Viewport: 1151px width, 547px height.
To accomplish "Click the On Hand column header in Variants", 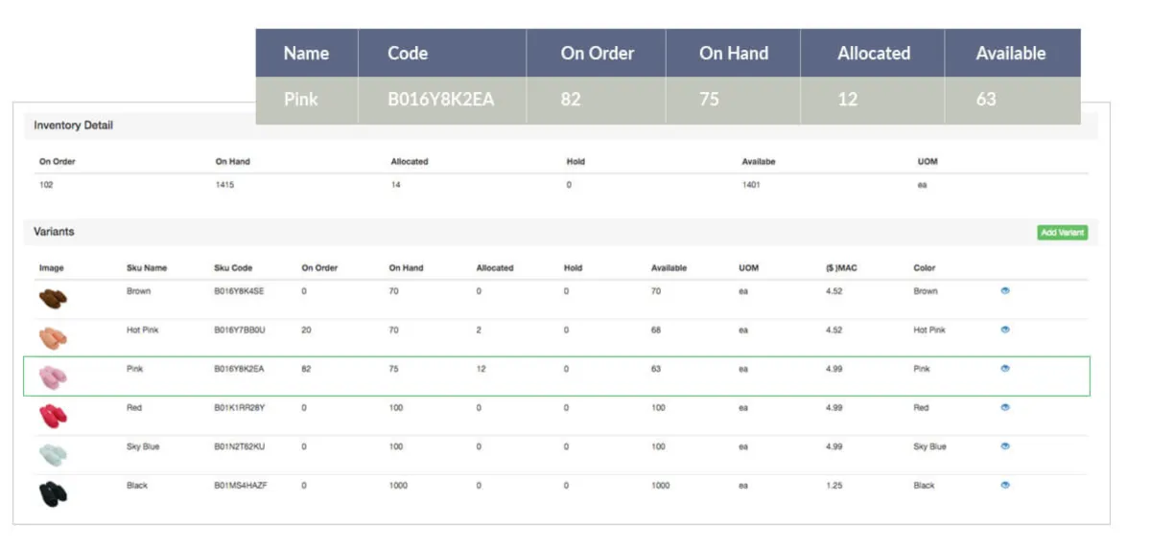I will coord(407,268).
